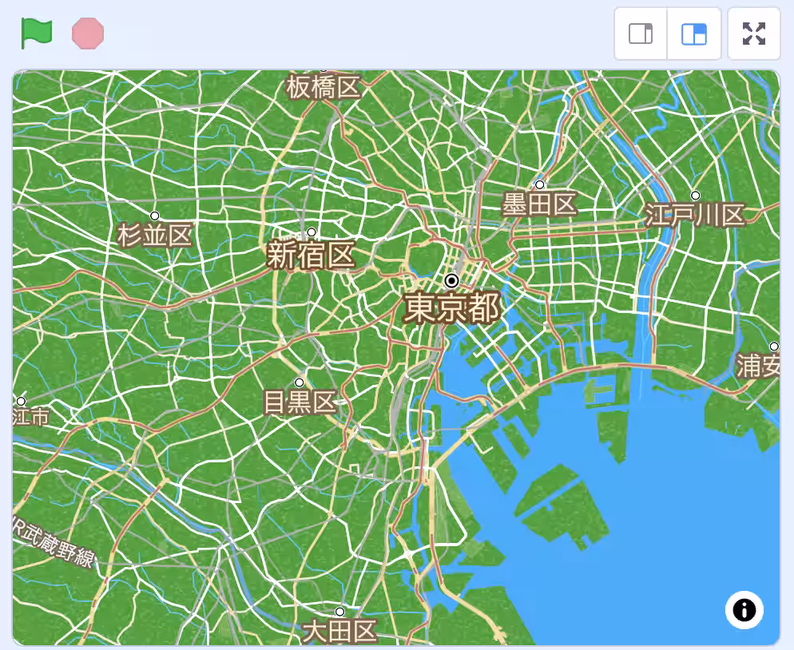
Task: Click the 東京都 capital marker dot
Action: 451,281
